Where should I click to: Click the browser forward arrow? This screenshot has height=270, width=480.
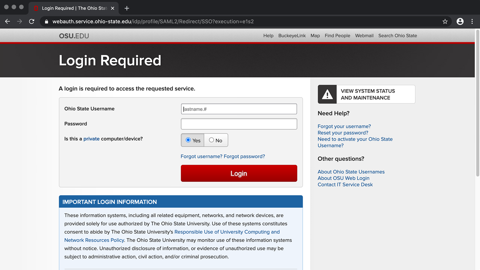19,21
